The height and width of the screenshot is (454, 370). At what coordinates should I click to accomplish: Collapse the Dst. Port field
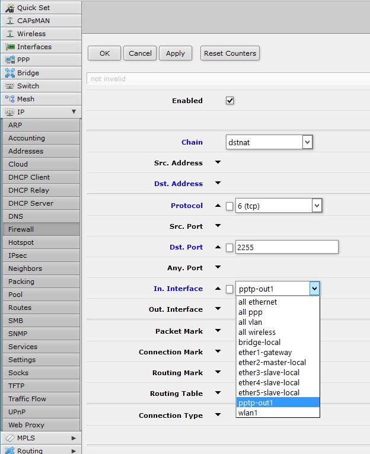(x=218, y=247)
